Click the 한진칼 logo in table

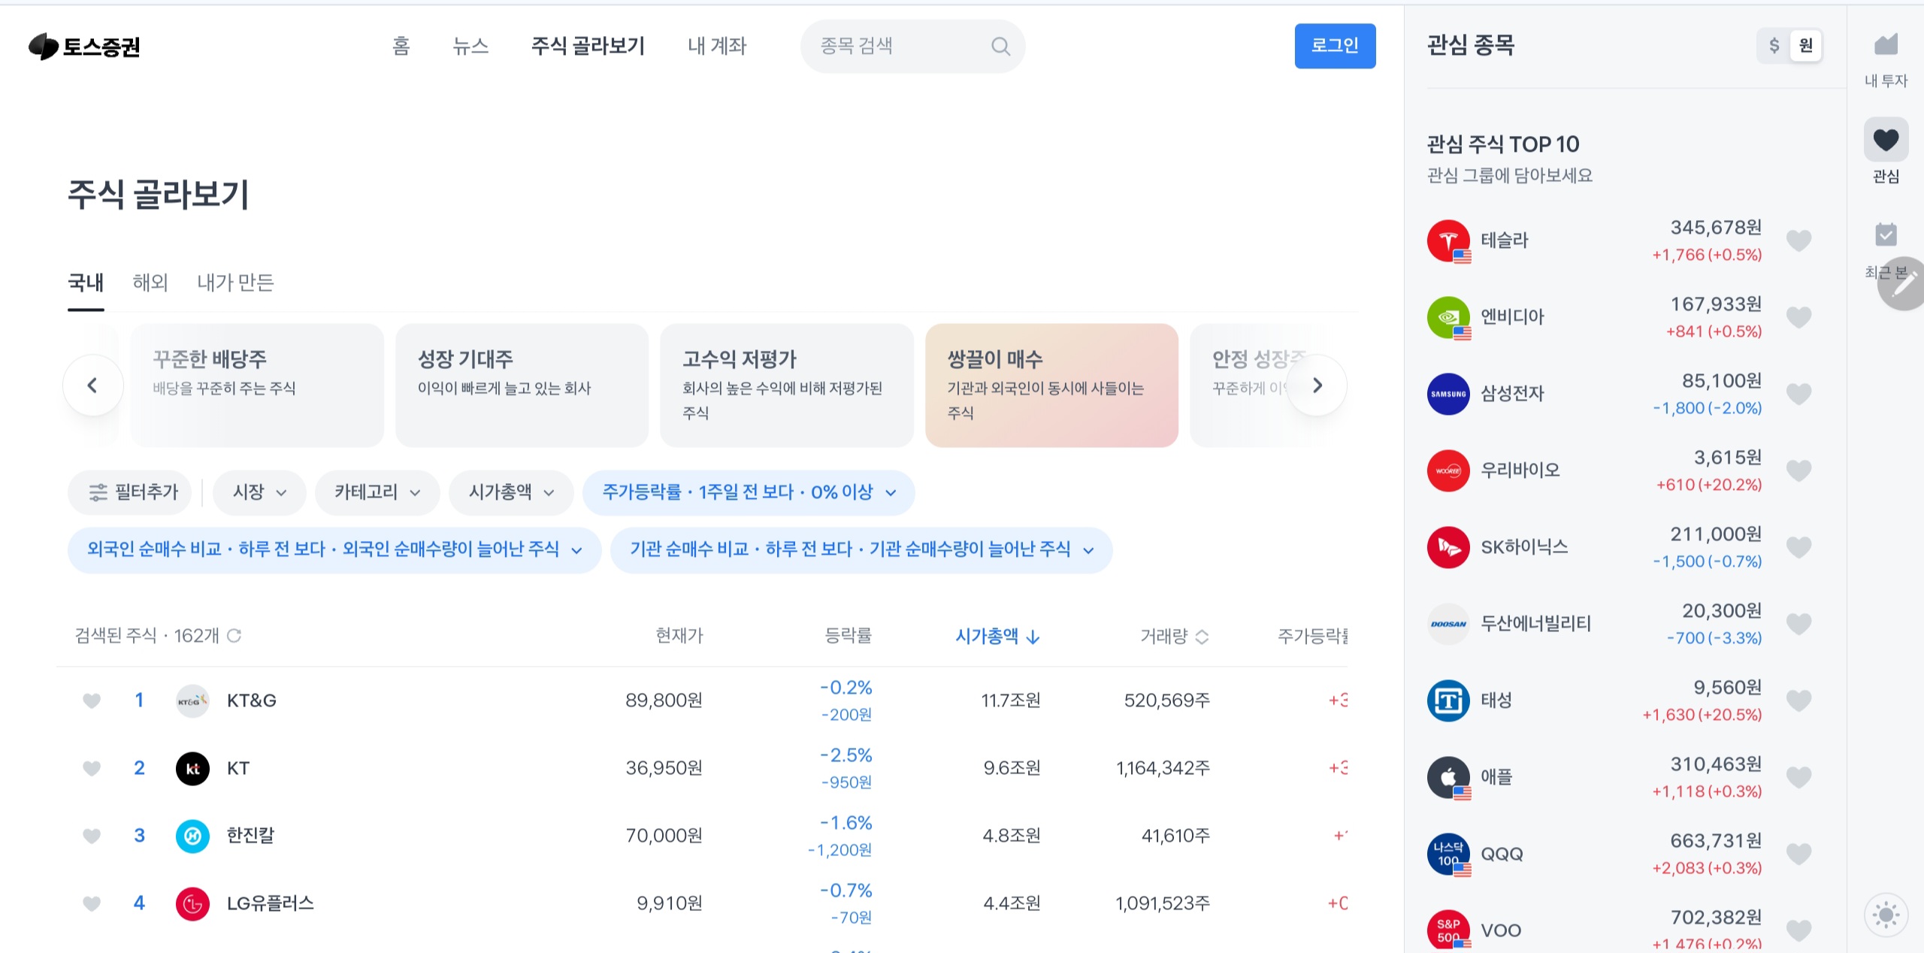click(x=192, y=837)
